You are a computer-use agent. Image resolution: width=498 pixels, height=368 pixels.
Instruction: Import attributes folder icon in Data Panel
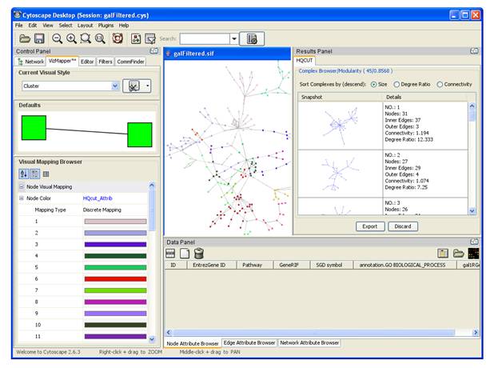[x=458, y=254]
